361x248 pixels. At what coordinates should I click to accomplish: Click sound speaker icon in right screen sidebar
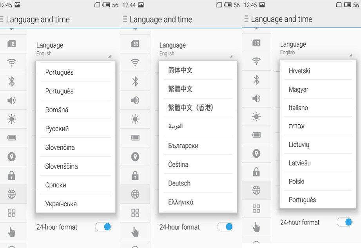[256, 98]
